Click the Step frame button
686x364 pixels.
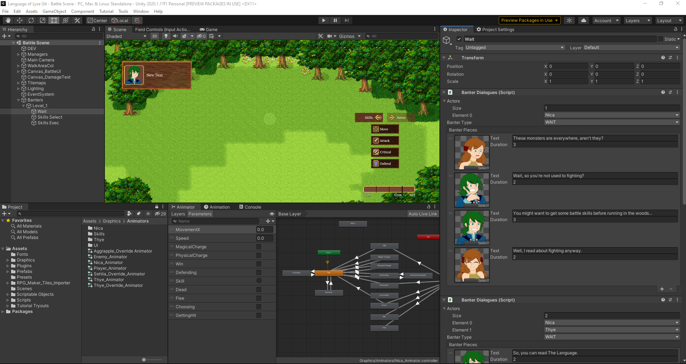pyautogui.click(x=347, y=20)
